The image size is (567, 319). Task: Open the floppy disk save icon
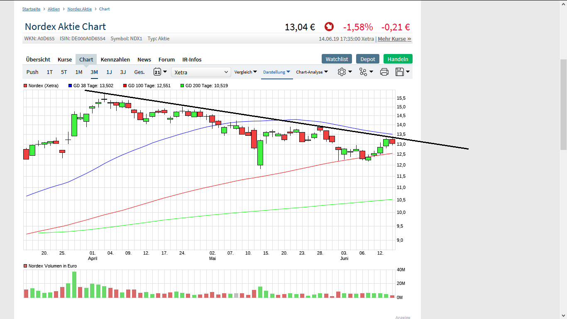click(403, 72)
